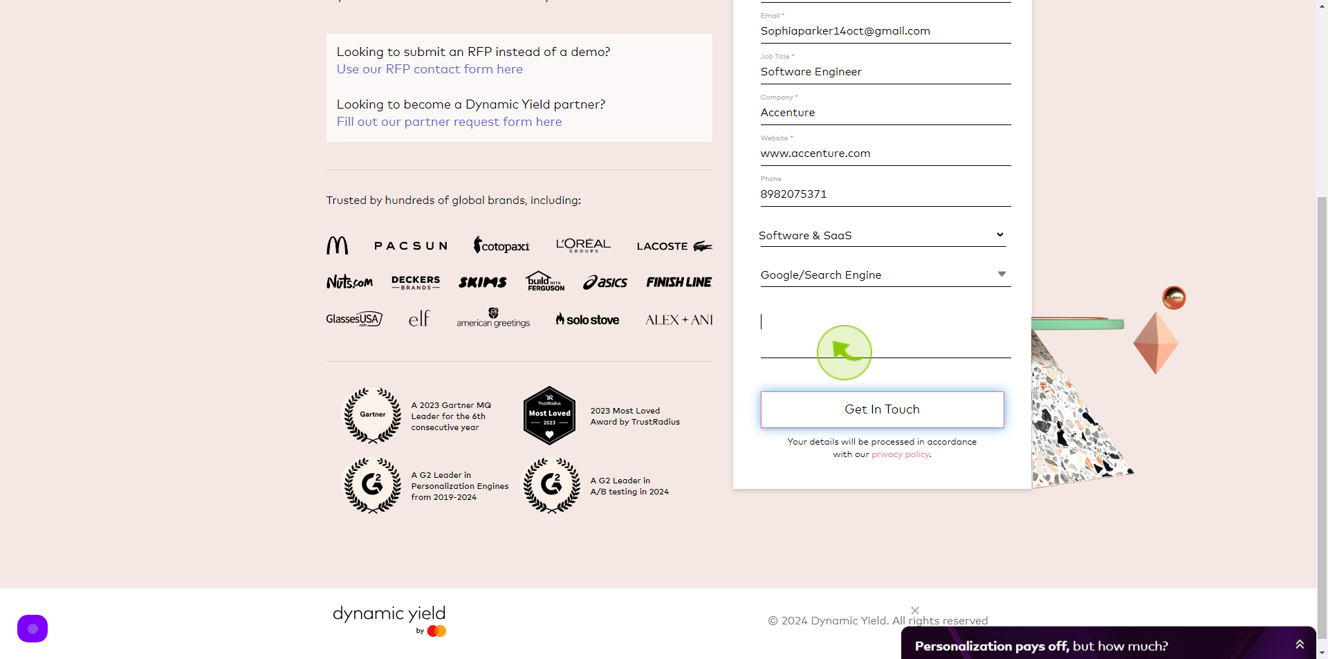
Task: Open the Software & SaaS industry dropdown
Action: 882,235
